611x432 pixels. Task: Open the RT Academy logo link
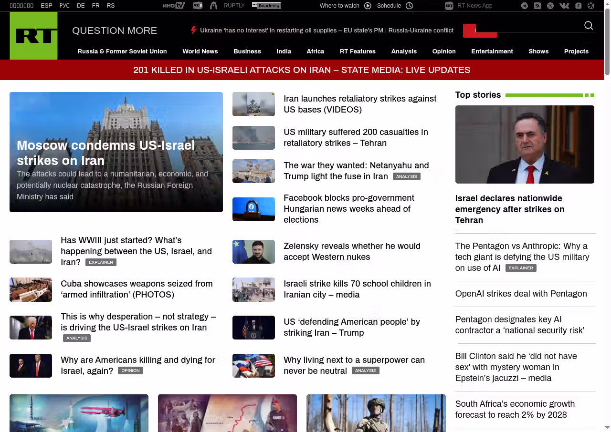click(x=266, y=6)
